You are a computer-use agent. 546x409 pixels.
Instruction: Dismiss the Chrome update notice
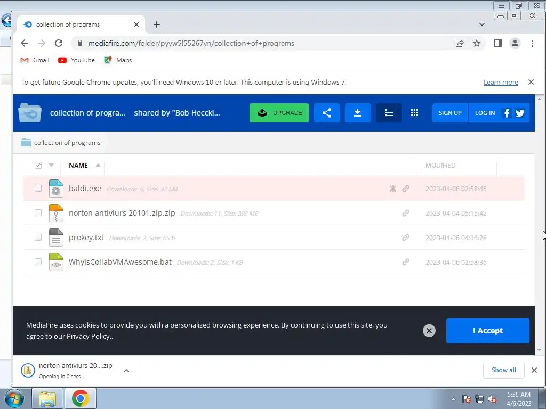pyautogui.click(x=531, y=82)
